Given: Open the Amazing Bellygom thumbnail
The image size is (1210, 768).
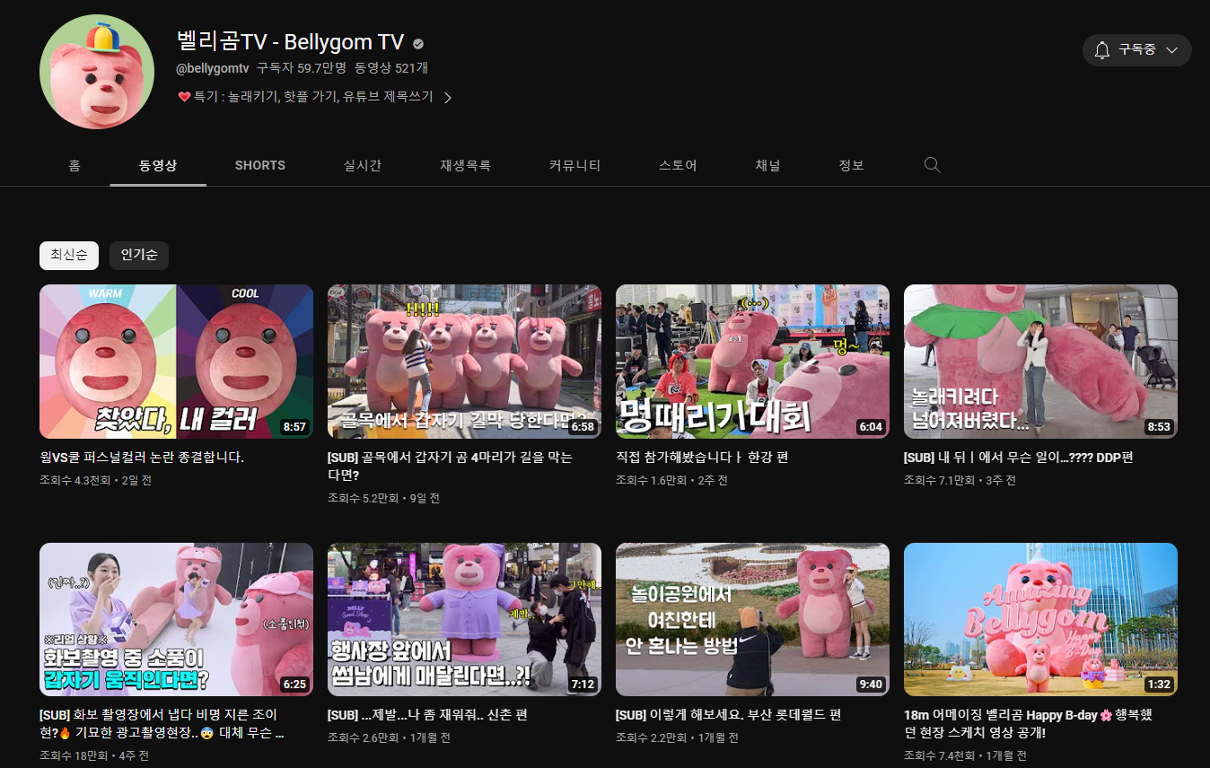Looking at the screenshot, I should (1040, 619).
